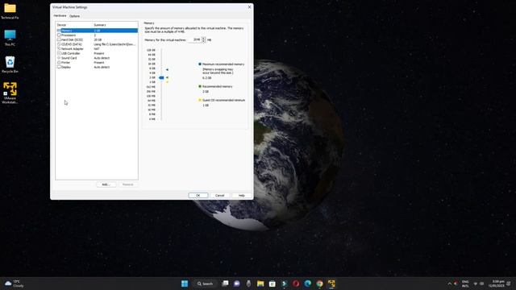Click the taskbar Search box

point(206,284)
